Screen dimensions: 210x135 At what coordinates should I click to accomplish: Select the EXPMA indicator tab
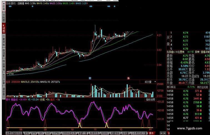(56, 133)
